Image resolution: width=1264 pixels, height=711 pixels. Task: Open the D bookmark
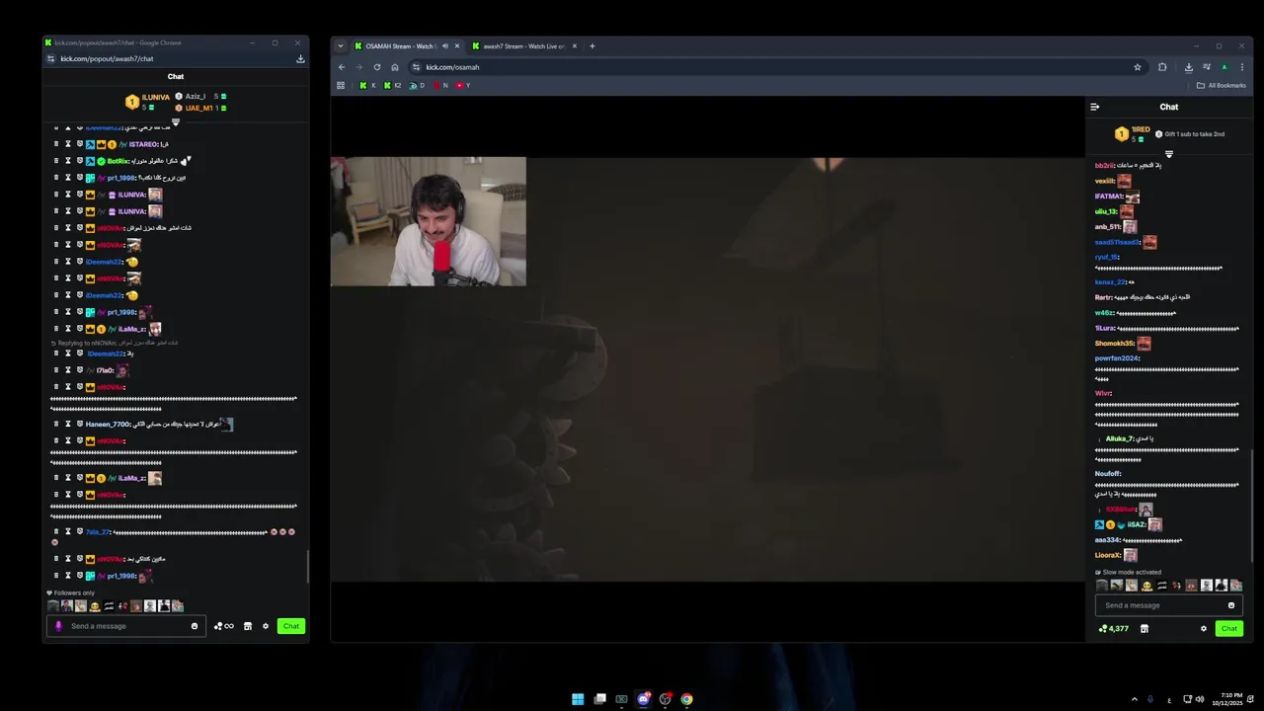point(418,86)
